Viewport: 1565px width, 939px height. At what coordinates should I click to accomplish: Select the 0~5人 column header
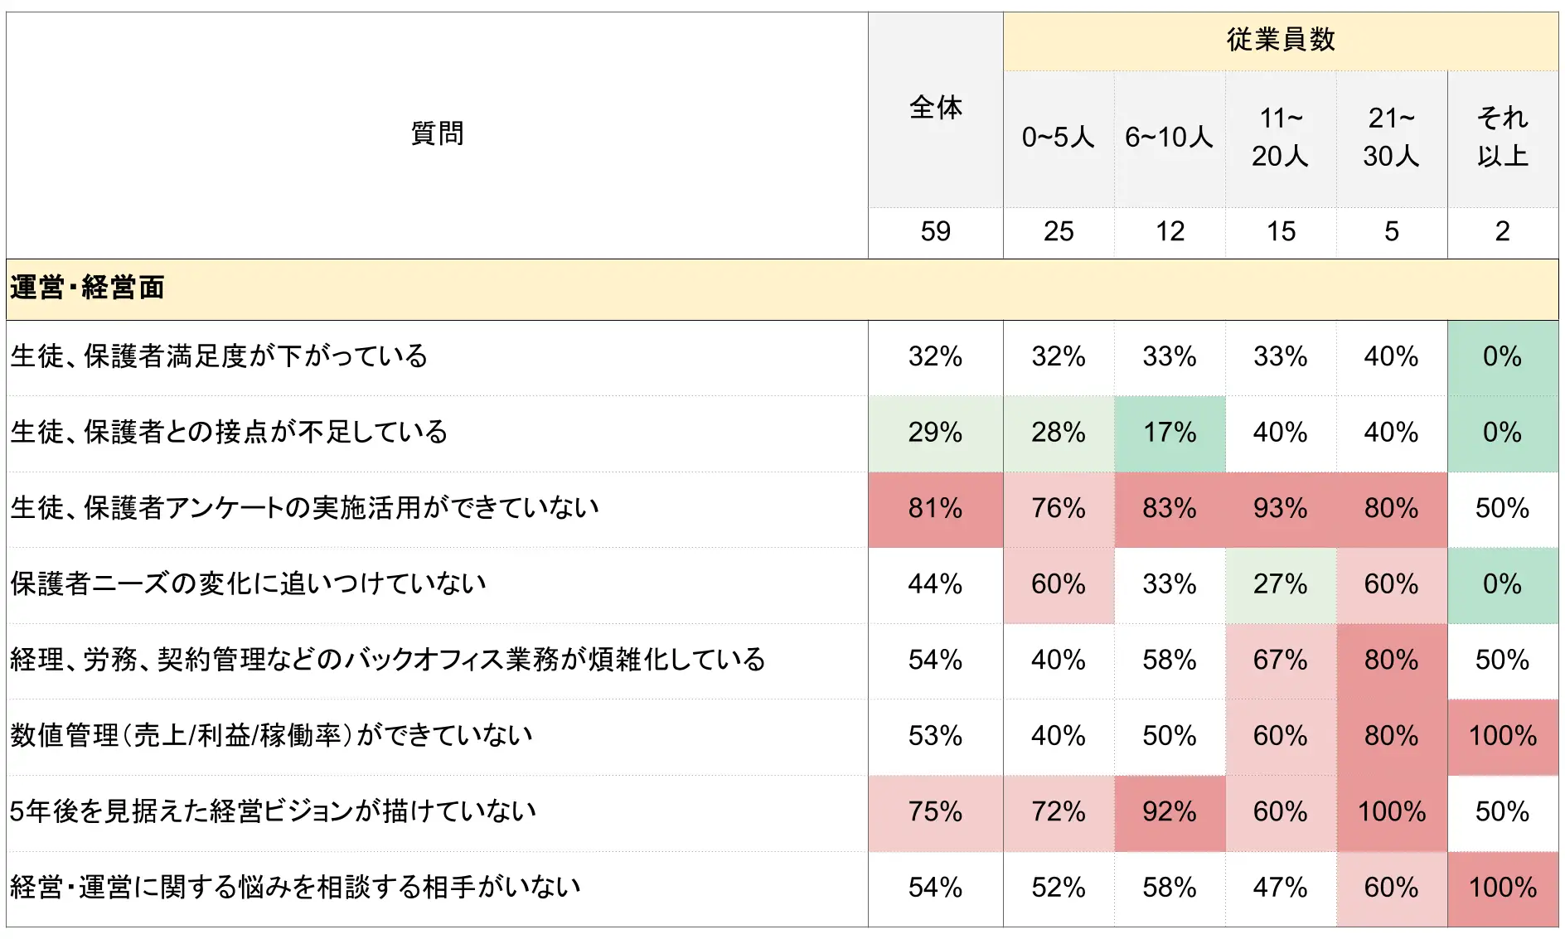pyautogui.click(x=1058, y=138)
